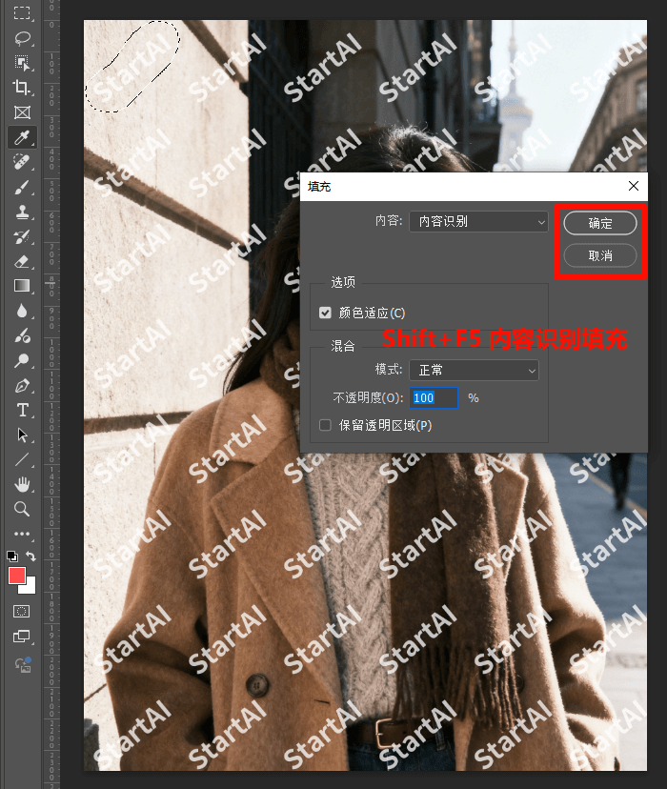667x789 pixels.
Task: Select the Lasso tool
Action: click(21, 38)
